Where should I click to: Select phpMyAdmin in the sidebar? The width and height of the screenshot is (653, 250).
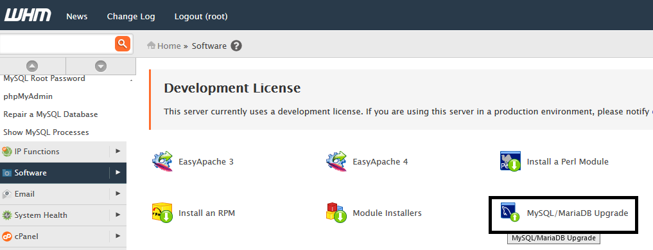click(x=28, y=96)
